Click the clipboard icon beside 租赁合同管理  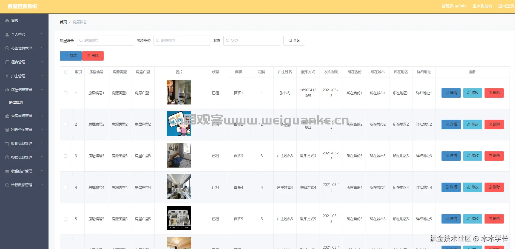7,130
